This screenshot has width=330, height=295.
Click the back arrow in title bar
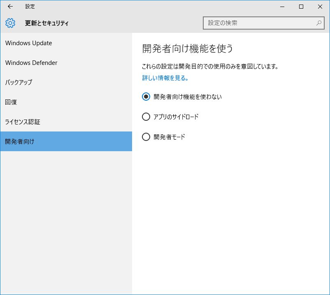[10, 7]
